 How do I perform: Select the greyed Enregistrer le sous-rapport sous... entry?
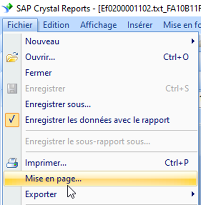point(87,142)
